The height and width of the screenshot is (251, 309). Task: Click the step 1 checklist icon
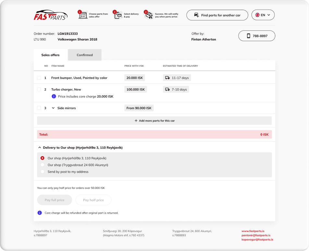tap(83, 15)
